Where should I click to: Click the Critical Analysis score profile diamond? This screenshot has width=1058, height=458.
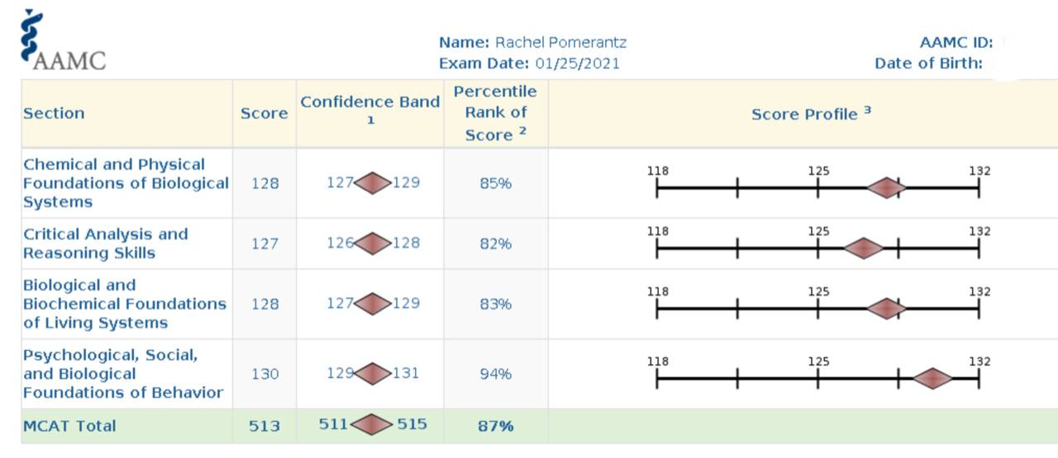tap(864, 248)
